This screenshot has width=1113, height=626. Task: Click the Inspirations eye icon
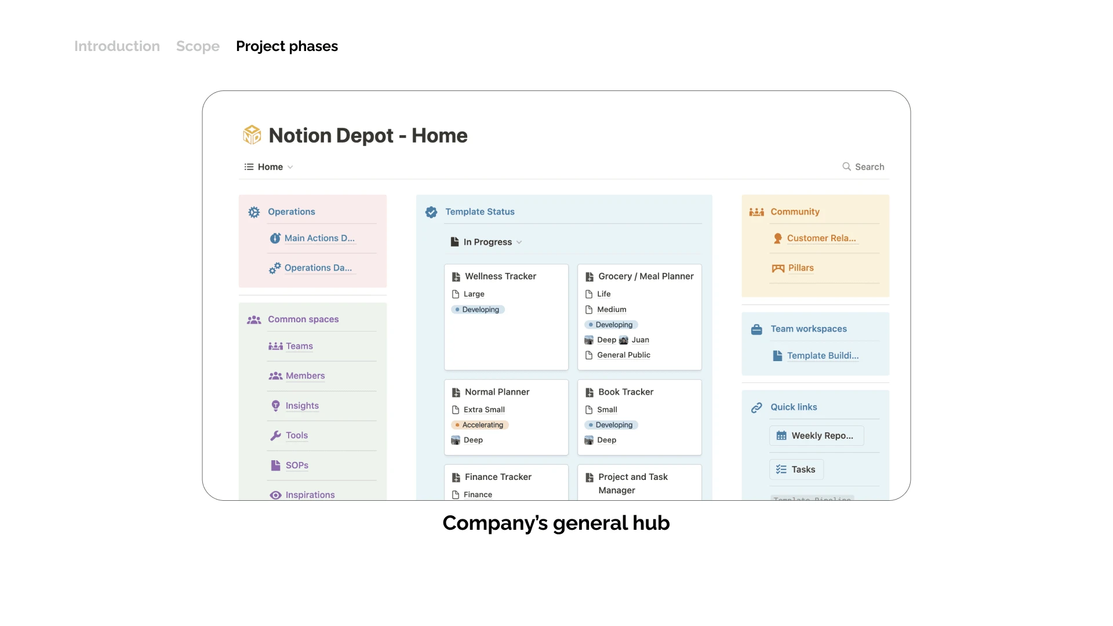point(275,495)
